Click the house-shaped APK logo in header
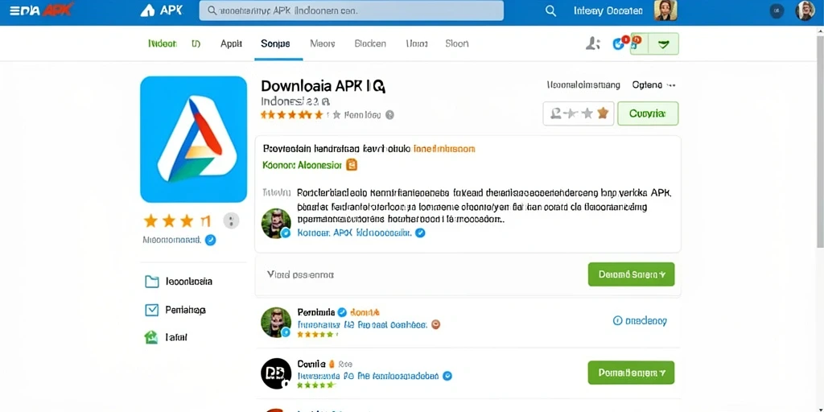The width and height of the screenshot is (824, 412). (148, 10)
